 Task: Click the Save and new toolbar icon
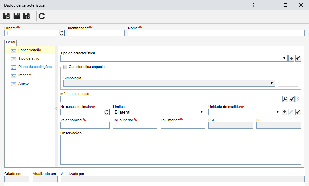(x=7, y=16)
